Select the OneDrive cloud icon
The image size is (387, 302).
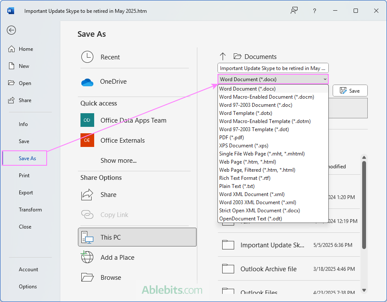pos(87,82)
